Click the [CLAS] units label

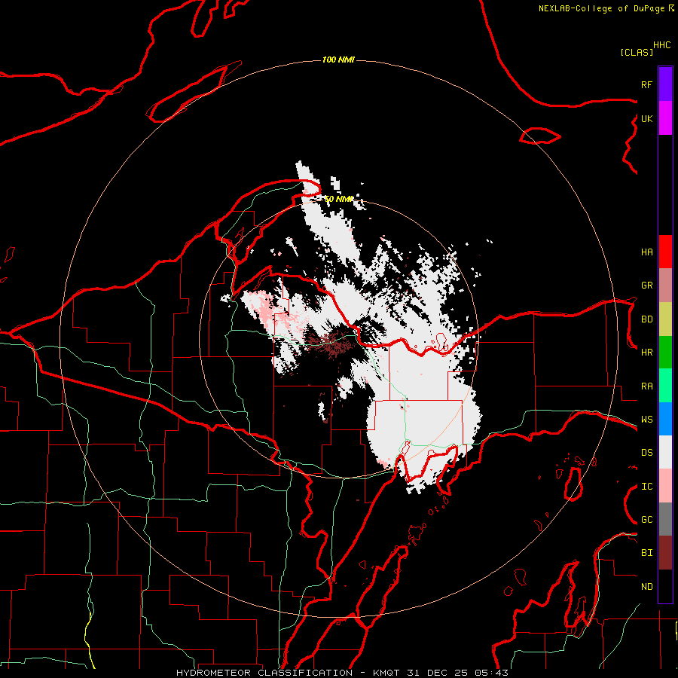tap(637, 52)
